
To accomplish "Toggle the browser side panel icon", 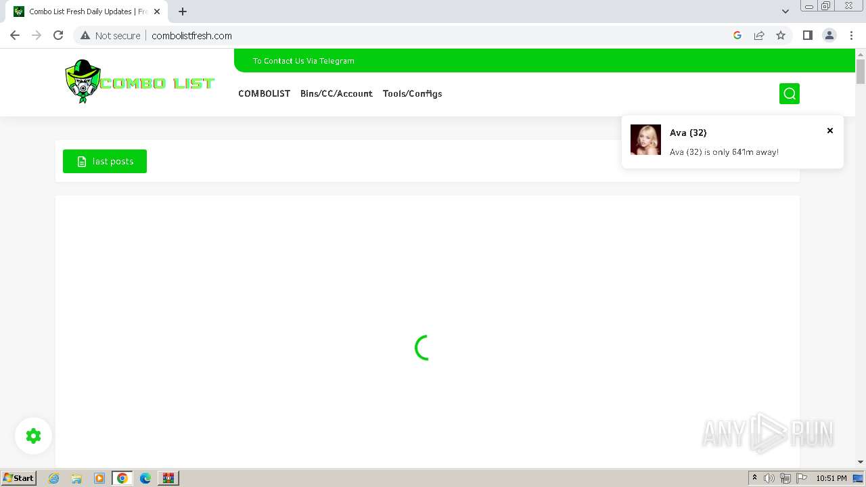I will coord(807,35).
